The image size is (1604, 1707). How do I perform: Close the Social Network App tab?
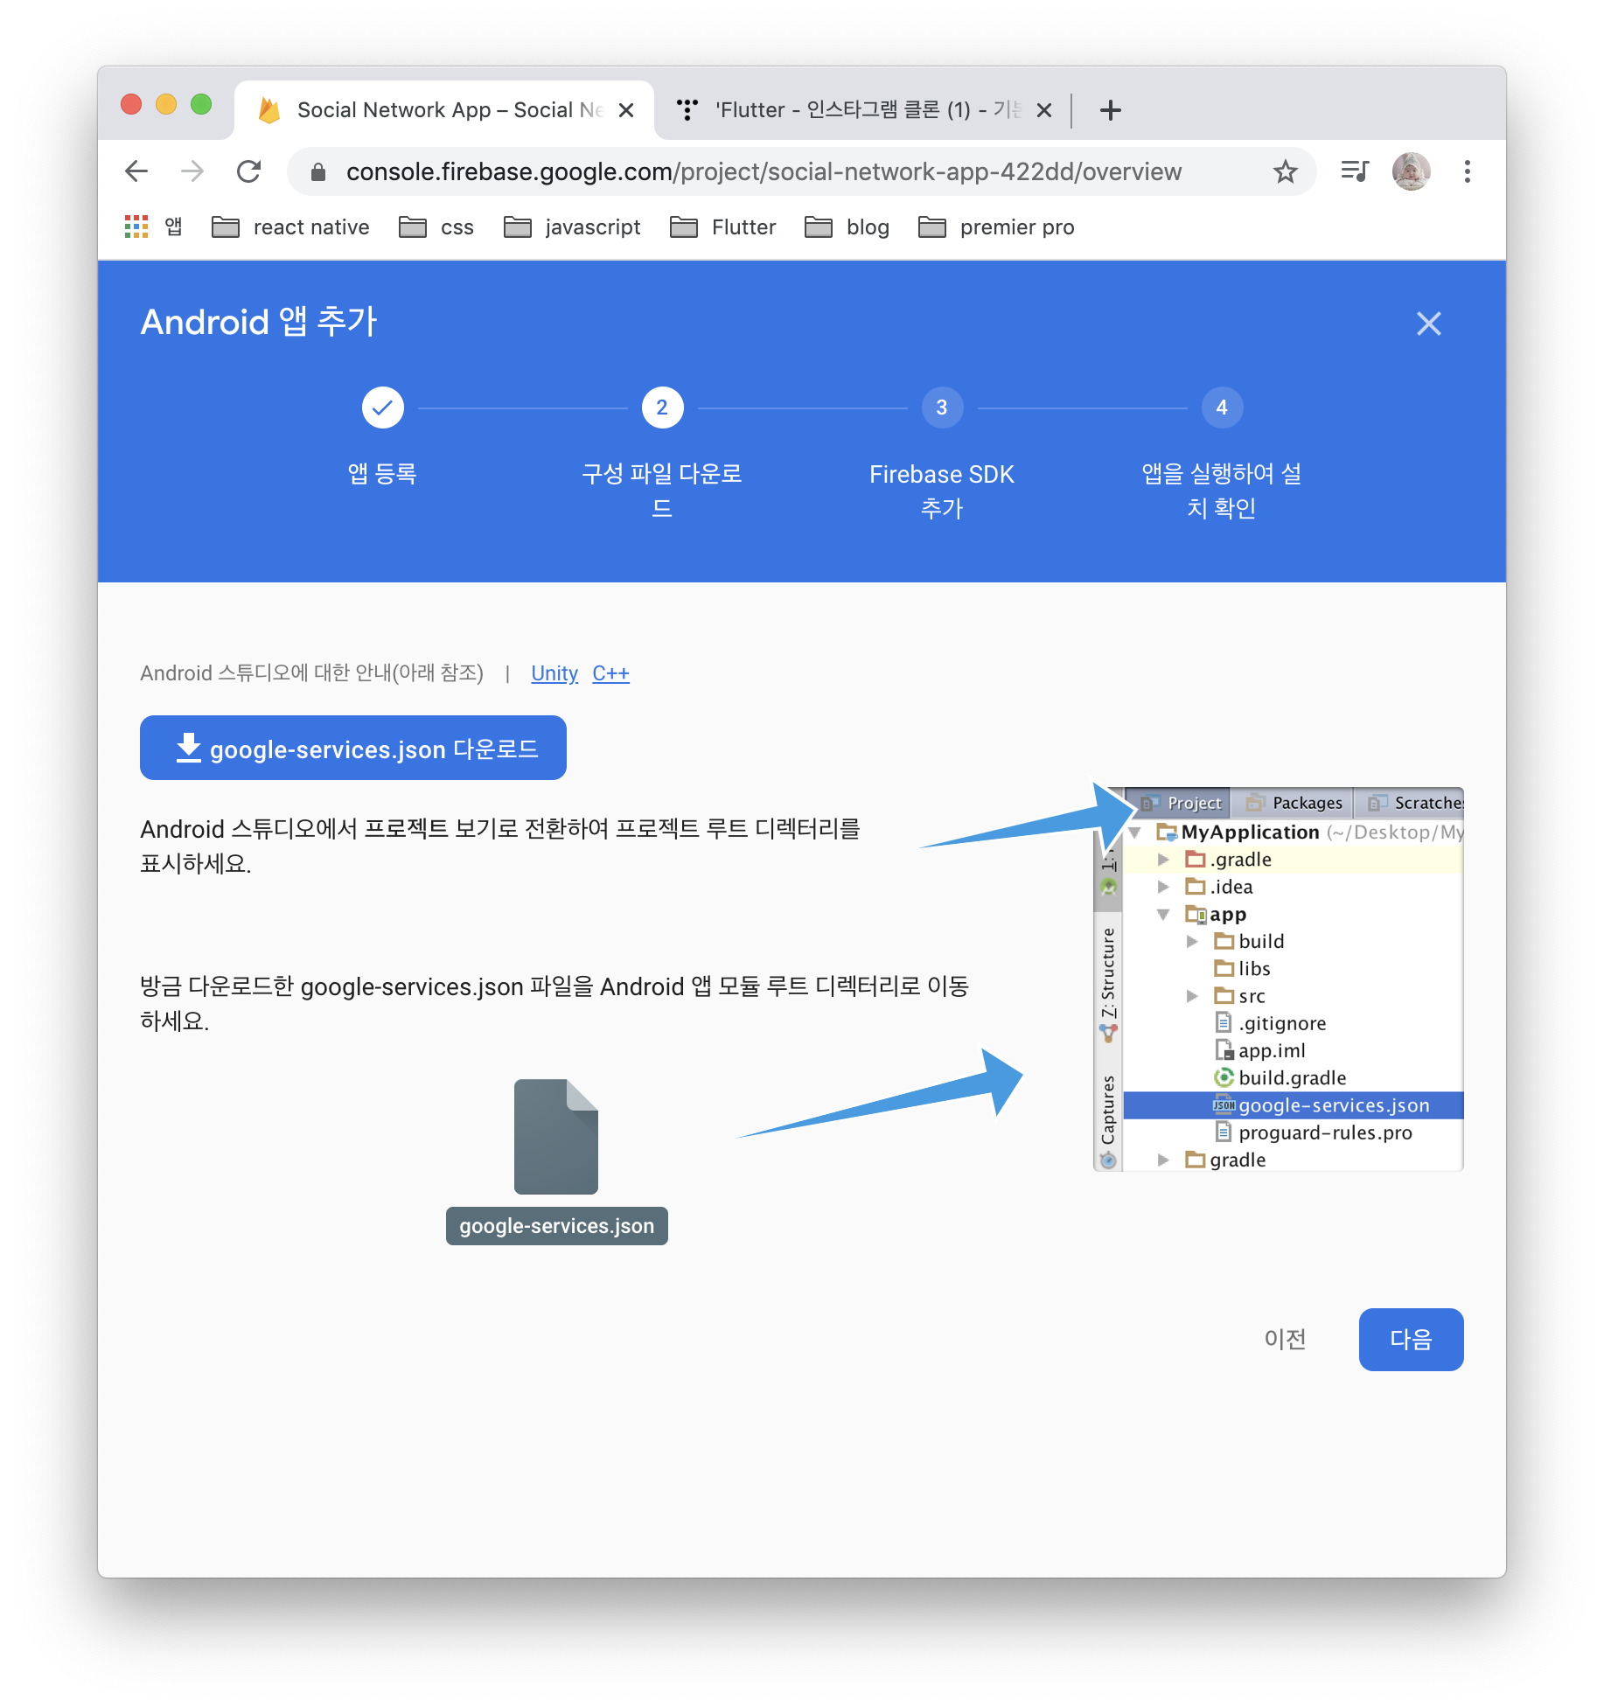point(626,110)
